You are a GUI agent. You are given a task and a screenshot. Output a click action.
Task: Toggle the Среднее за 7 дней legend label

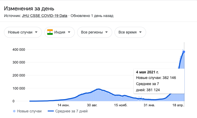(x=71, y=111)
